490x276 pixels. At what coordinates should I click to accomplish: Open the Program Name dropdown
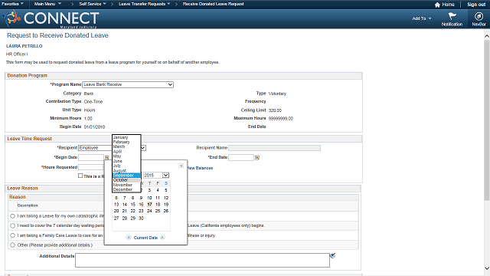(x=128, y=84)
